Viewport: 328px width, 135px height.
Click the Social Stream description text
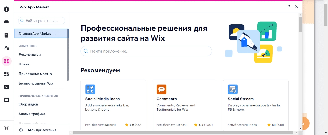pyautogui.click(x=254, y=107)
